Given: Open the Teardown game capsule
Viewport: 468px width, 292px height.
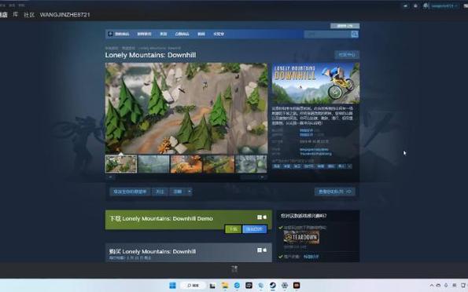Looking at the screenshot, I should point(301,238).
